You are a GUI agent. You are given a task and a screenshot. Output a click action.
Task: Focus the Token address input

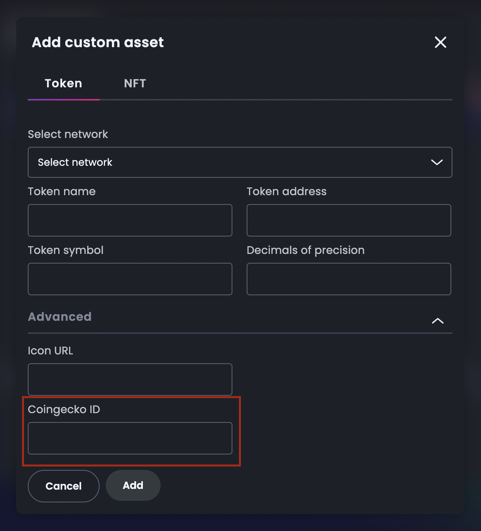[x=349, y=220]
